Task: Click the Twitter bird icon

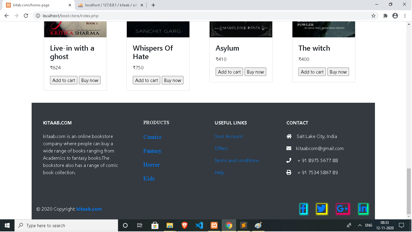Action: 322,209
